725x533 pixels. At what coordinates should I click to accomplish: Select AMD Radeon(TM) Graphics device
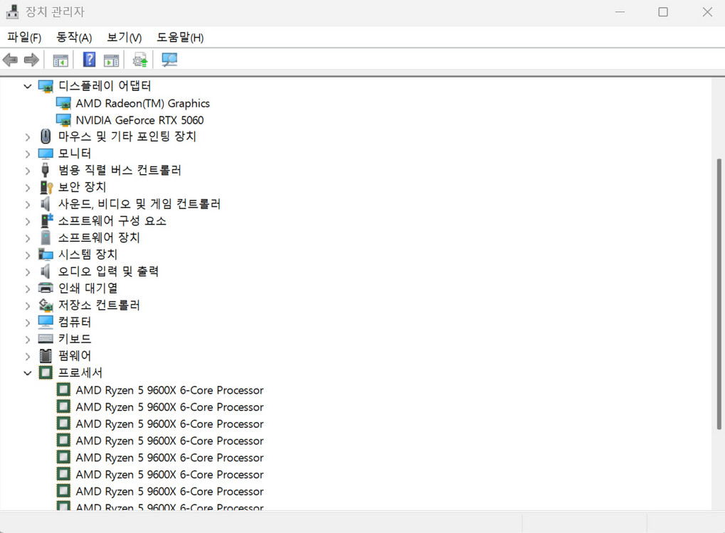142,102
